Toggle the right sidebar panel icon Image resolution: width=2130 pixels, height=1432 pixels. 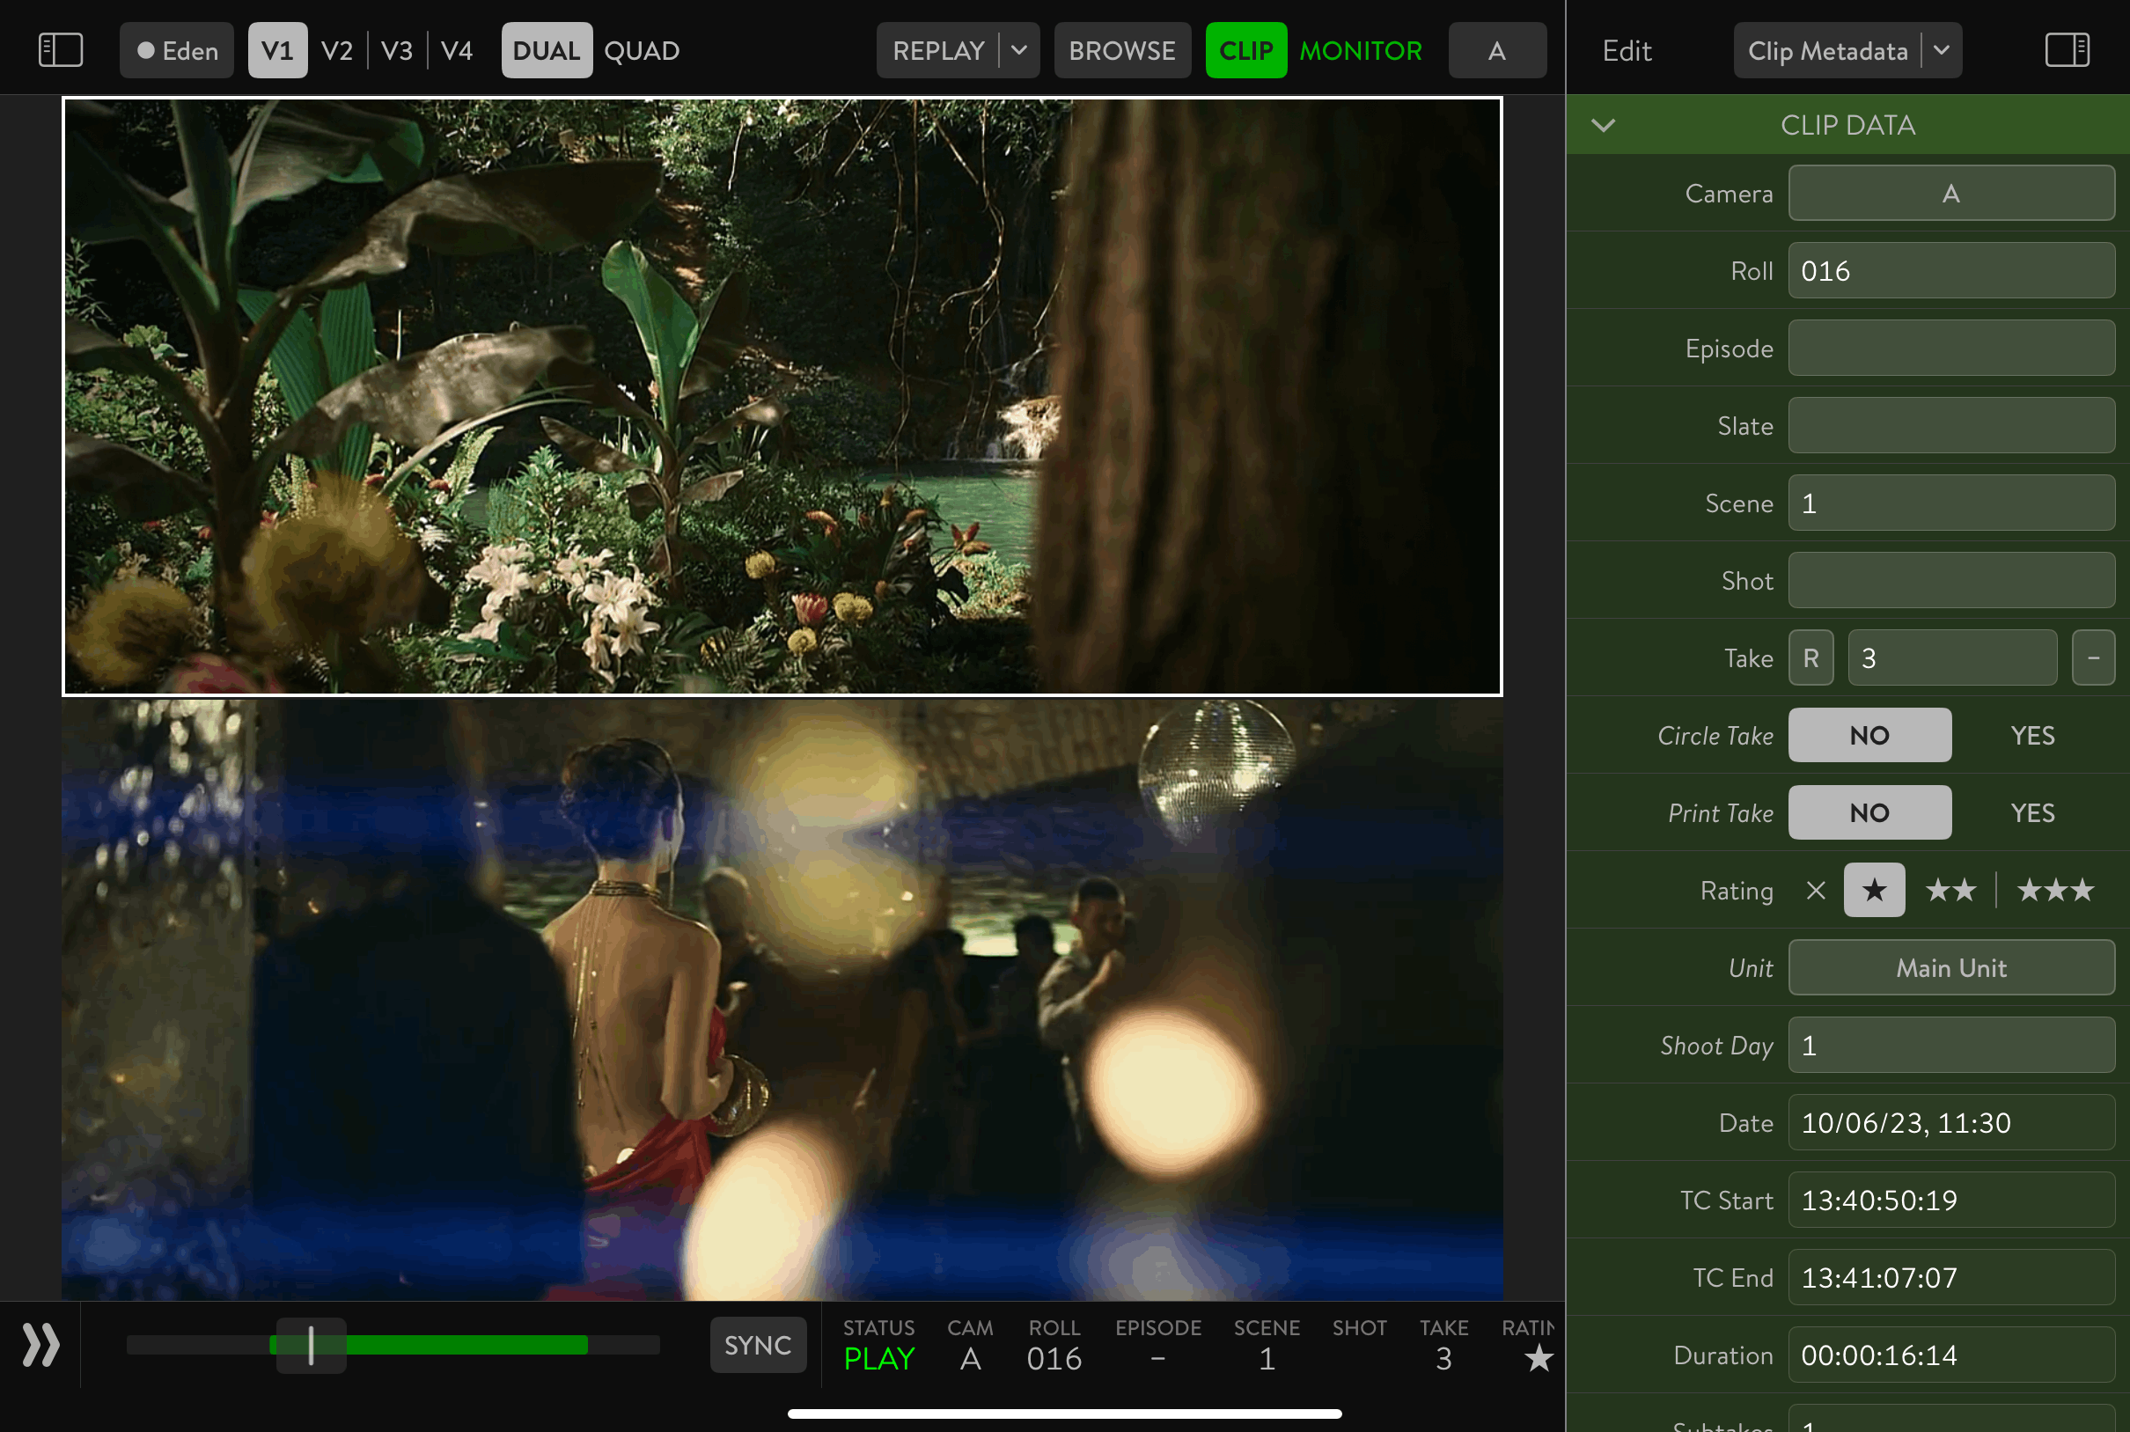point(2067,50)
